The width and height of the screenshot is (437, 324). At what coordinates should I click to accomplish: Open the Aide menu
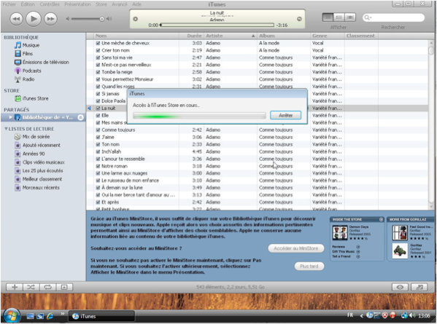pyautogui.click(x=137, y=4)
